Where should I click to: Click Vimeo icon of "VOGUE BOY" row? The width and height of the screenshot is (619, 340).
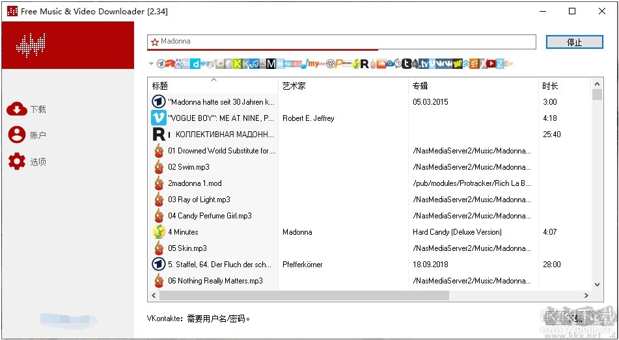159,118
